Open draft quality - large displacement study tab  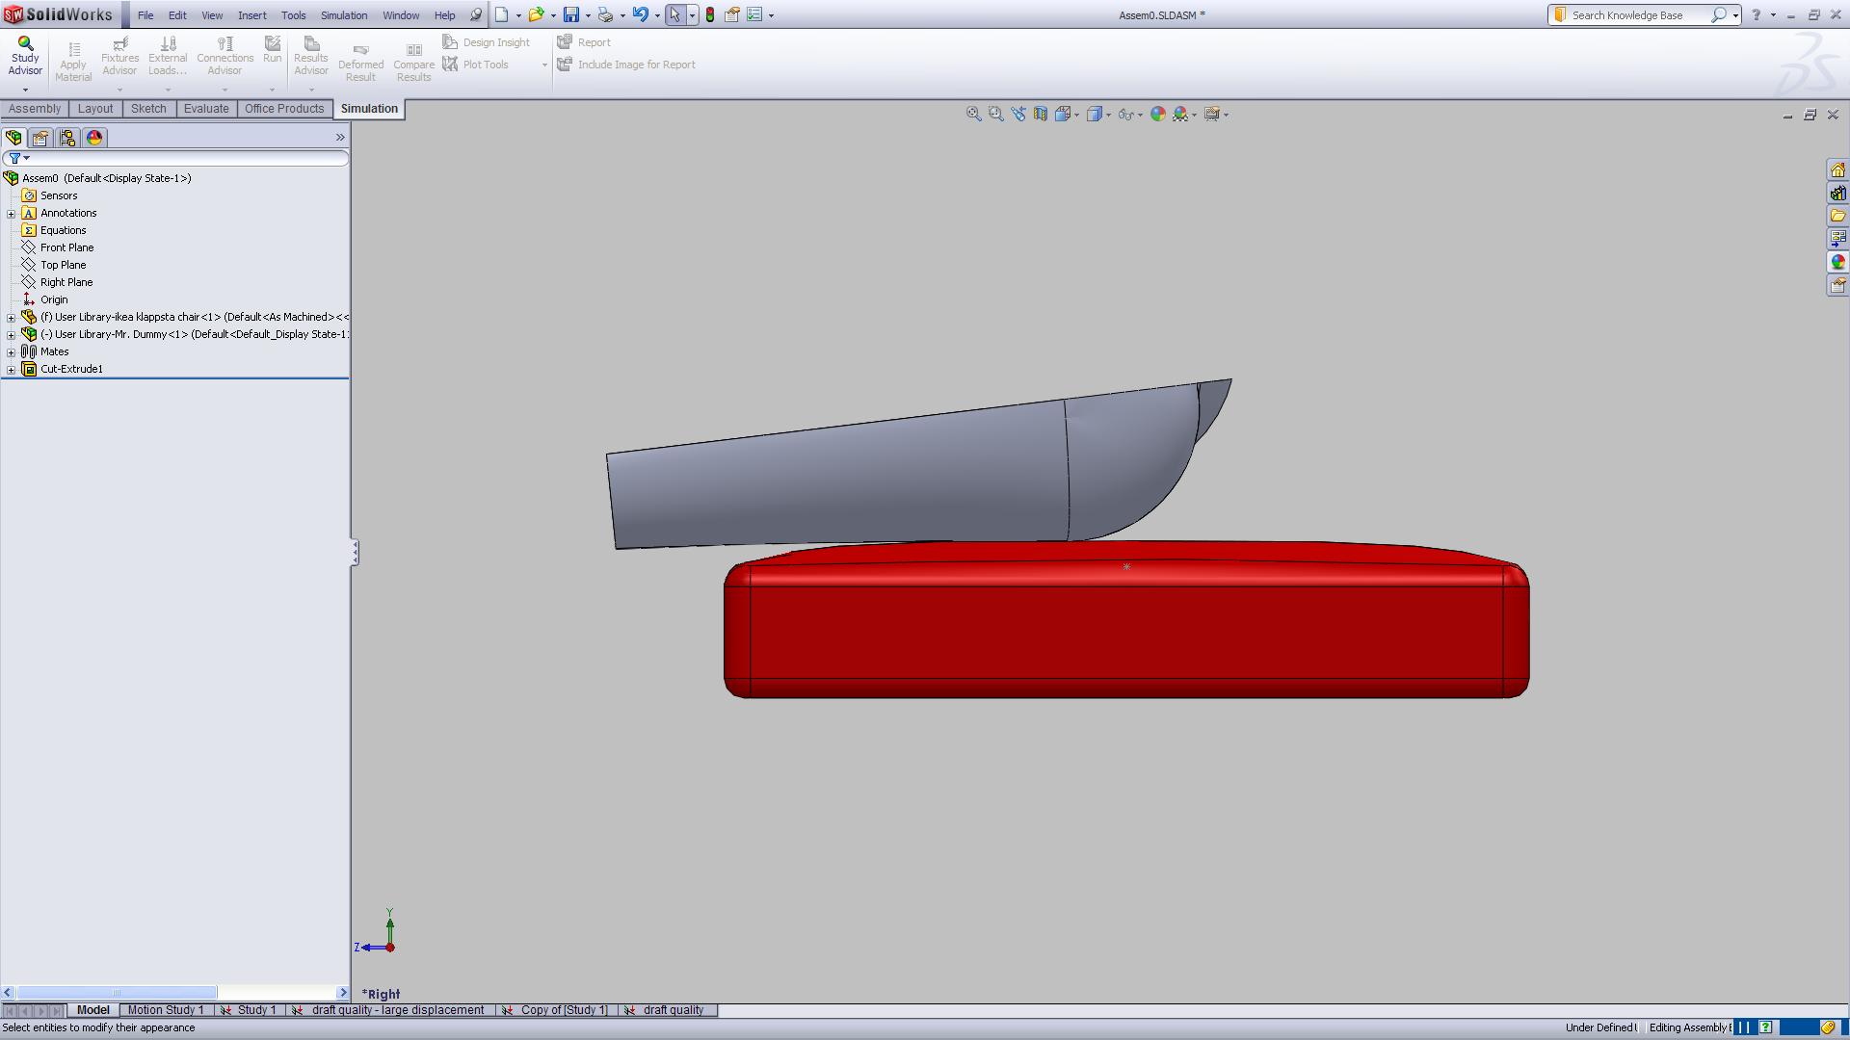point(389,1010)
